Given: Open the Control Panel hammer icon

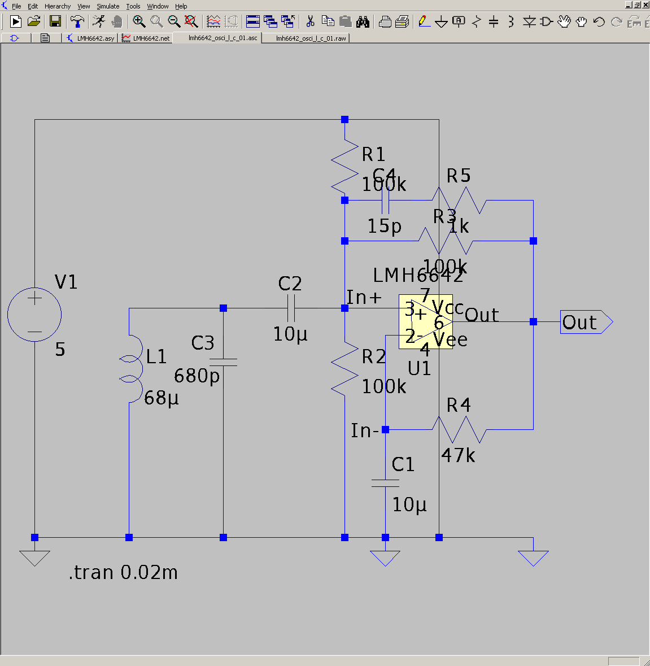Looking at the screenshot, I should coord(77,21).
